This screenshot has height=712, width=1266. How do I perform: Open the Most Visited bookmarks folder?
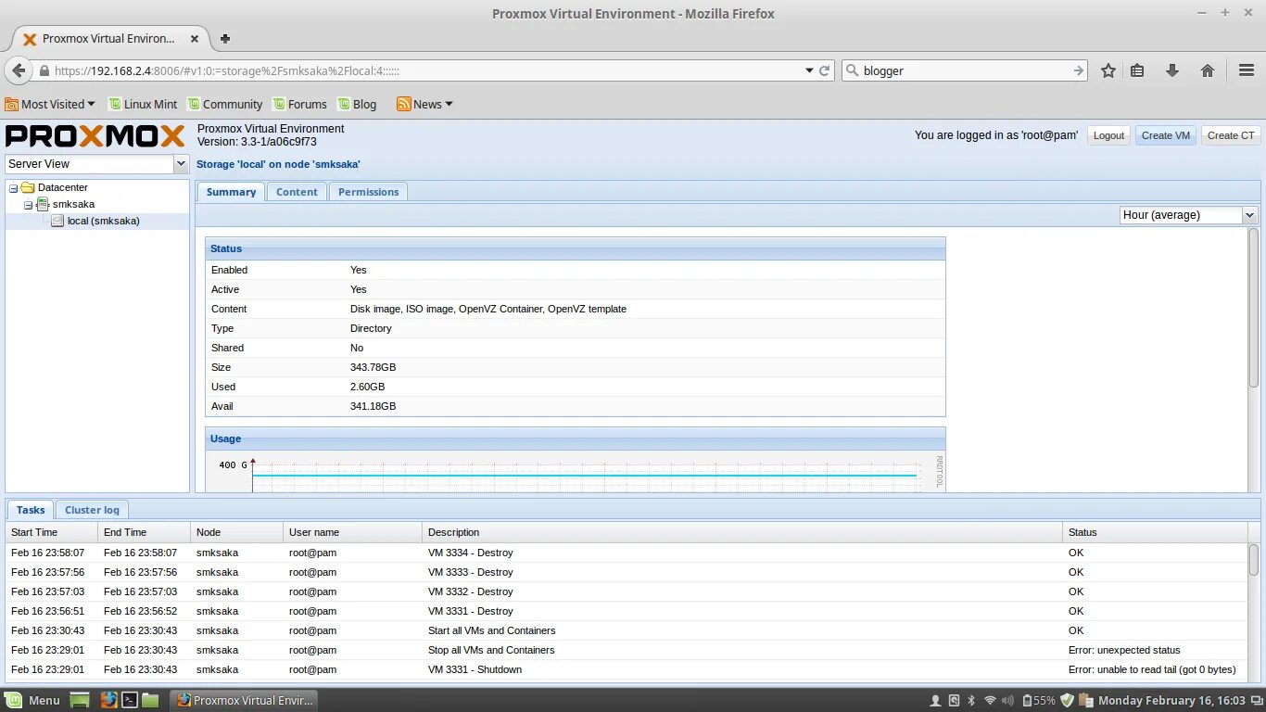(50, 104)
